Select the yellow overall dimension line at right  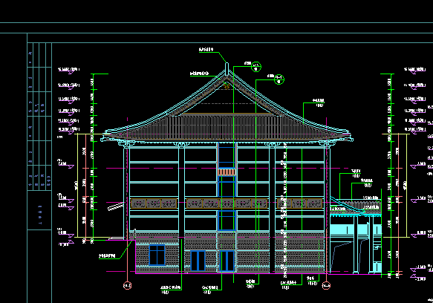click(x=406, y=186)
